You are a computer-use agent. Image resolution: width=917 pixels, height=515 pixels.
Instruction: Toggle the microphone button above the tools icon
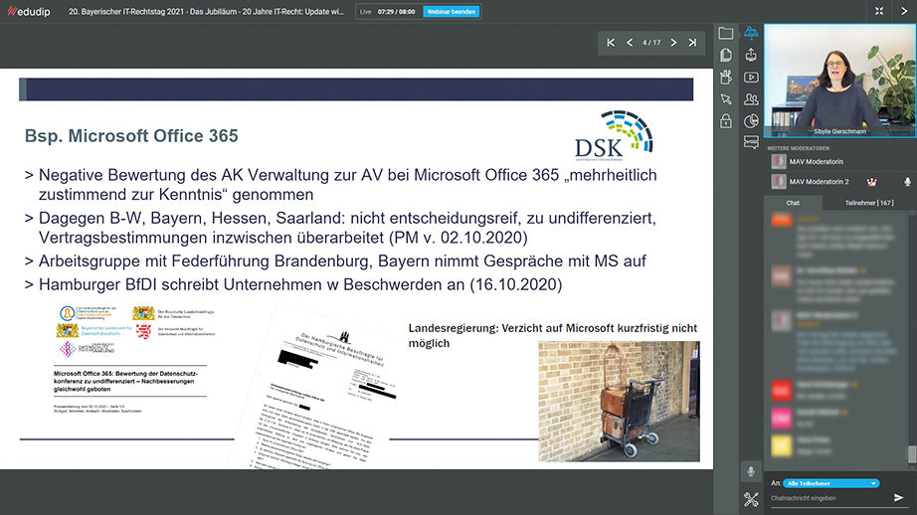pos(751,471)
